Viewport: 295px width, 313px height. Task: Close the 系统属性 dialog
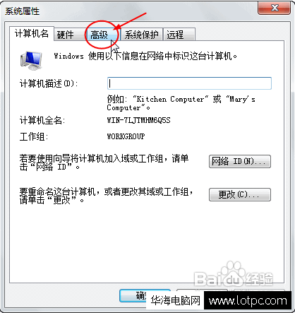(x=275, y=8)
